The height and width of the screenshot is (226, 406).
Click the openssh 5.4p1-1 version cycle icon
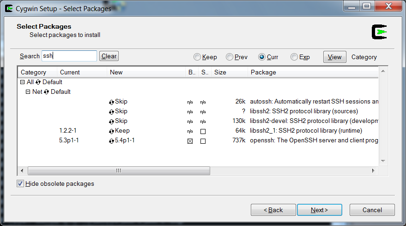pyautogui.click(x=111, y=141)
